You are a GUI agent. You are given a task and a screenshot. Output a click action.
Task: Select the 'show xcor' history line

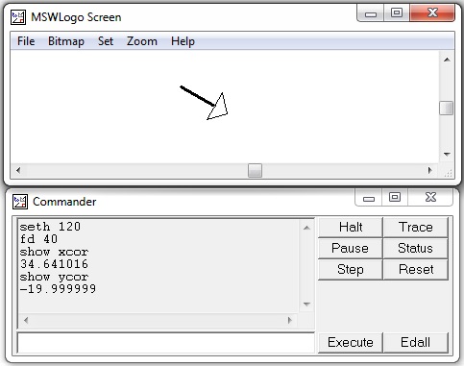click(54, 252)
